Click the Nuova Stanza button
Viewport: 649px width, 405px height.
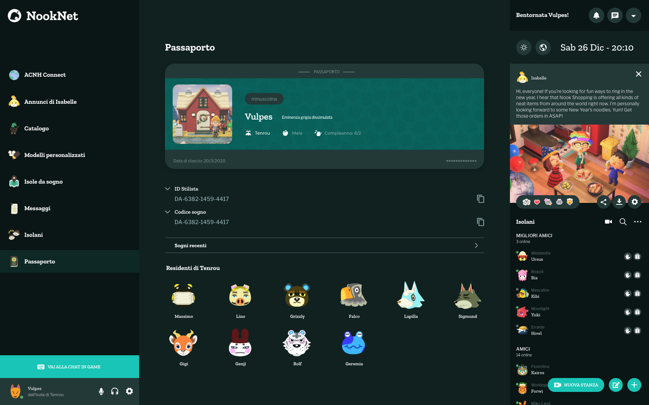[576, 385]
